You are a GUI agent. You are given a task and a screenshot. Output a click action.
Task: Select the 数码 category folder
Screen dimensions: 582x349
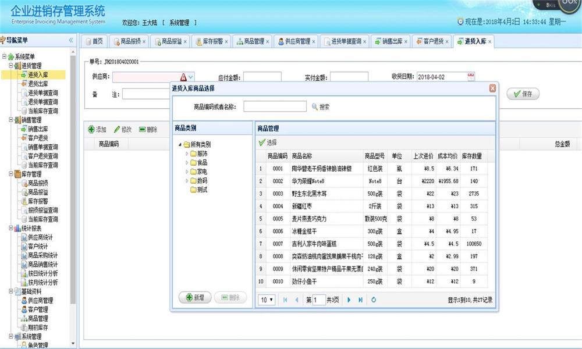(x=199, y=181)
